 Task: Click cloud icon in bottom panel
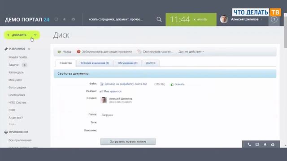point(273,144)
